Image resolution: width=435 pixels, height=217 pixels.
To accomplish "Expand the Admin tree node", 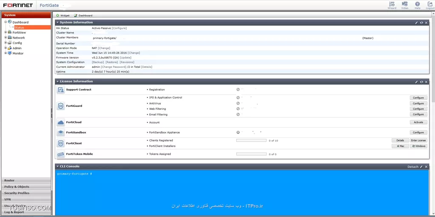I will (x=6, y=48).
